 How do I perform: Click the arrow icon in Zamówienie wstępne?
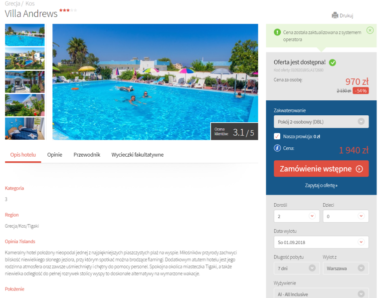[x=359, y=169]
